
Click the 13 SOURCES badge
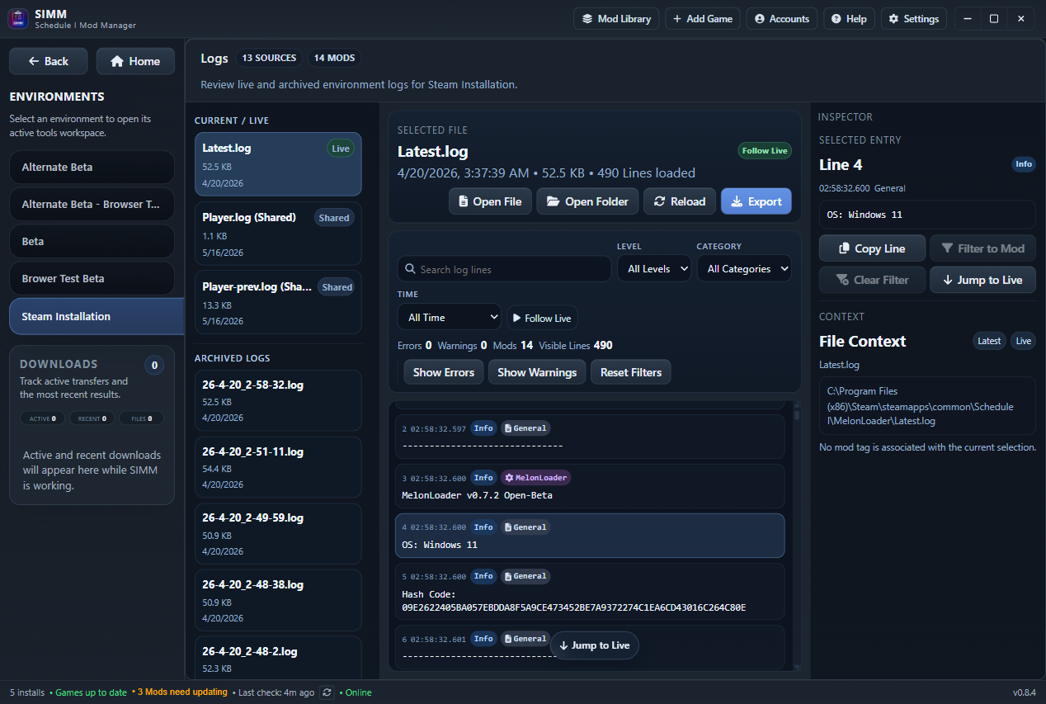(x=268, y=58)
